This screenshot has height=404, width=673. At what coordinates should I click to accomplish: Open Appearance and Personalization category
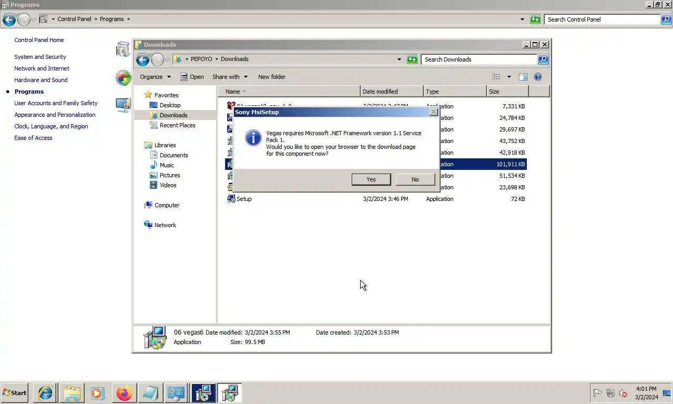pos(55,115)
